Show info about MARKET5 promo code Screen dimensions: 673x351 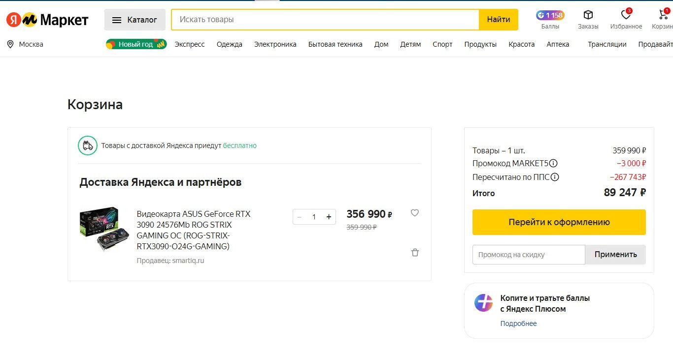[553, 164]
